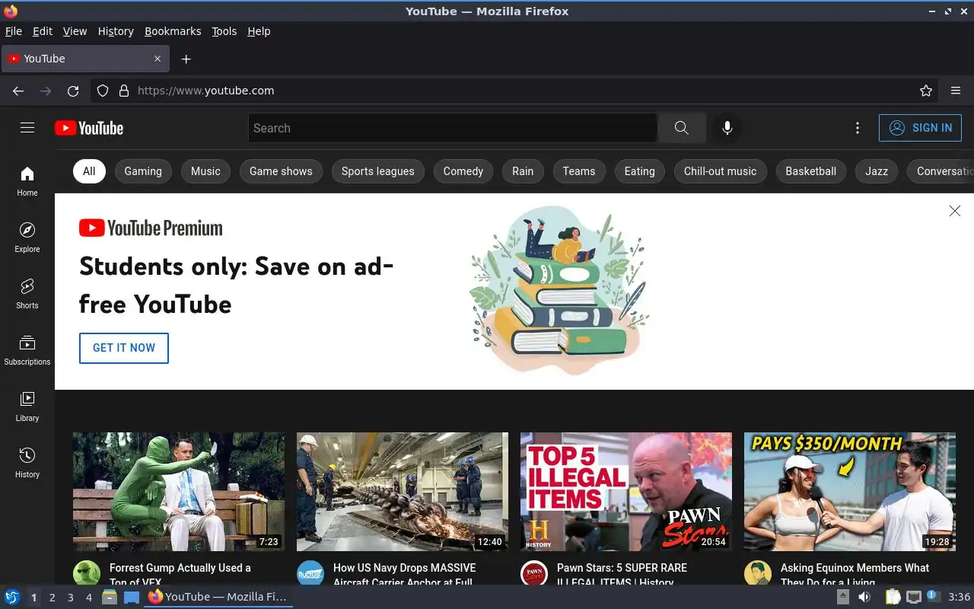Click the GET IT NOW button

pos(124,348)
